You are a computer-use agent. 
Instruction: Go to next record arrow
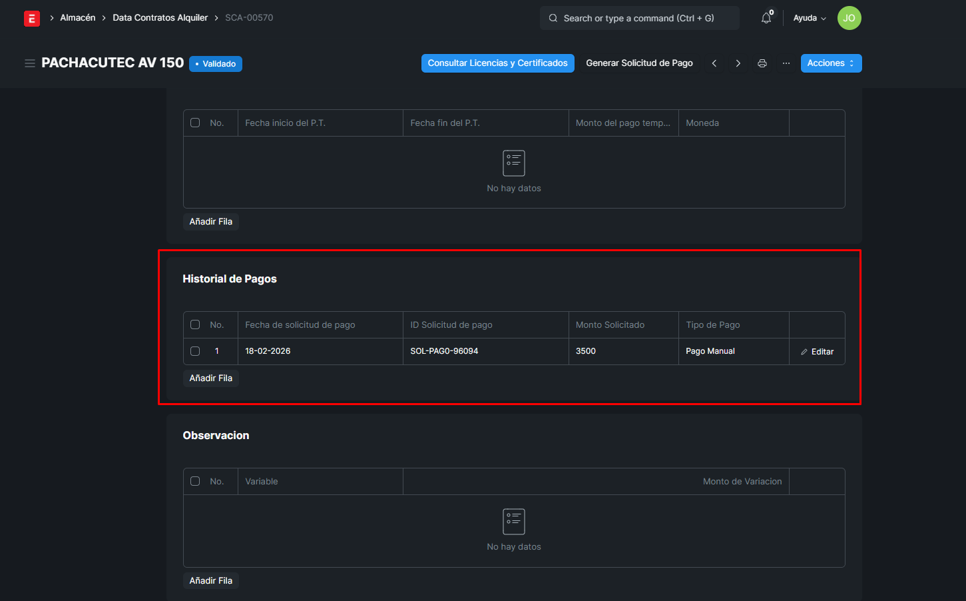coord(738,63)
